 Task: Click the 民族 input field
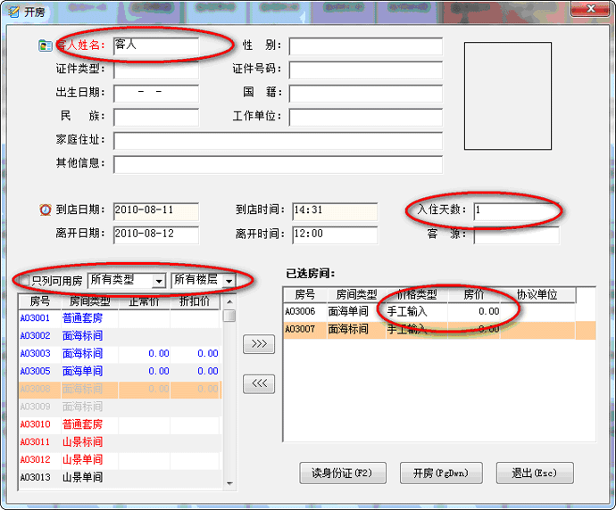tap(156, 117)
